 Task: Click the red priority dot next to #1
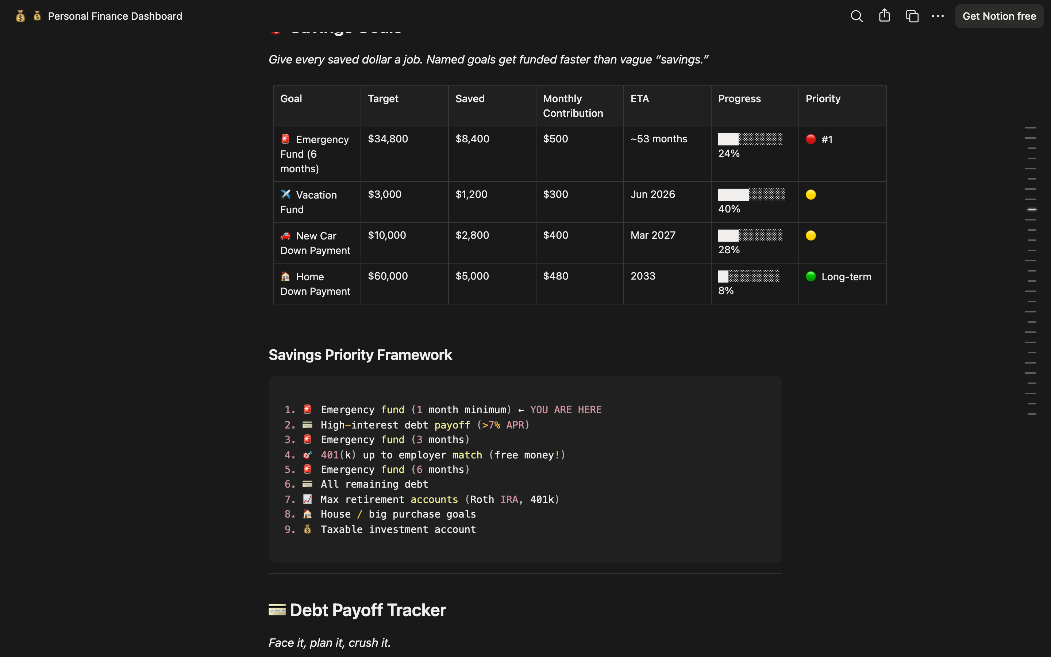click(811, 139)
